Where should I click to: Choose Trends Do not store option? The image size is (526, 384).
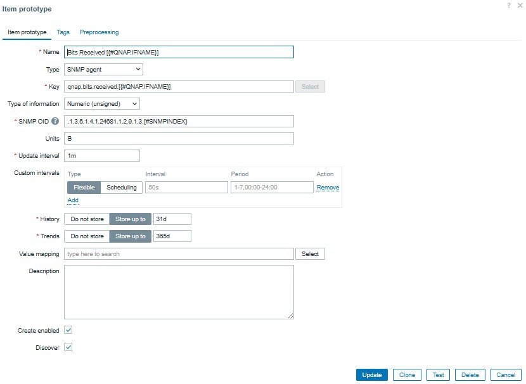pos(87,236)
